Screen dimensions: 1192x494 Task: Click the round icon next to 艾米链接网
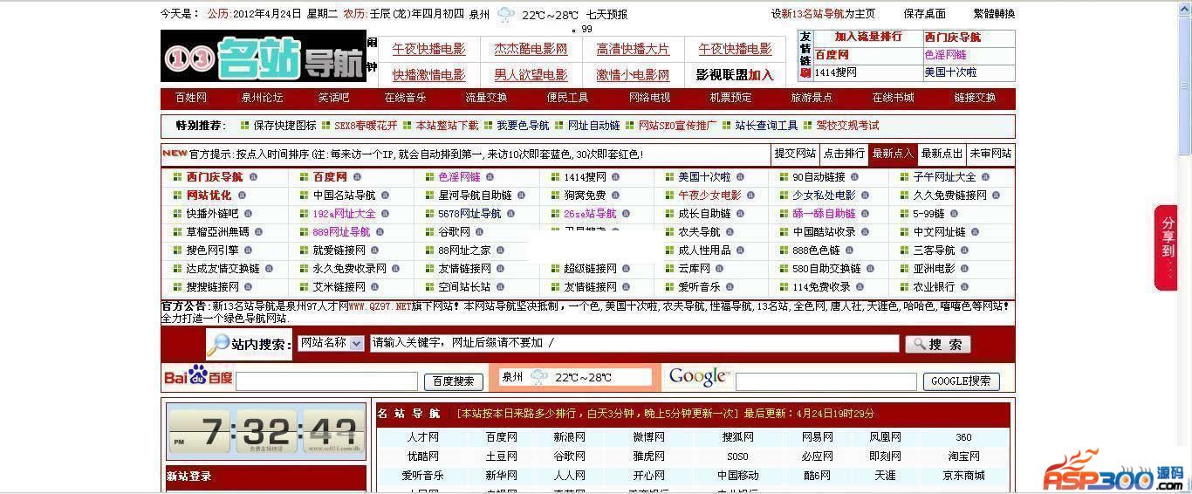point(375,287)
